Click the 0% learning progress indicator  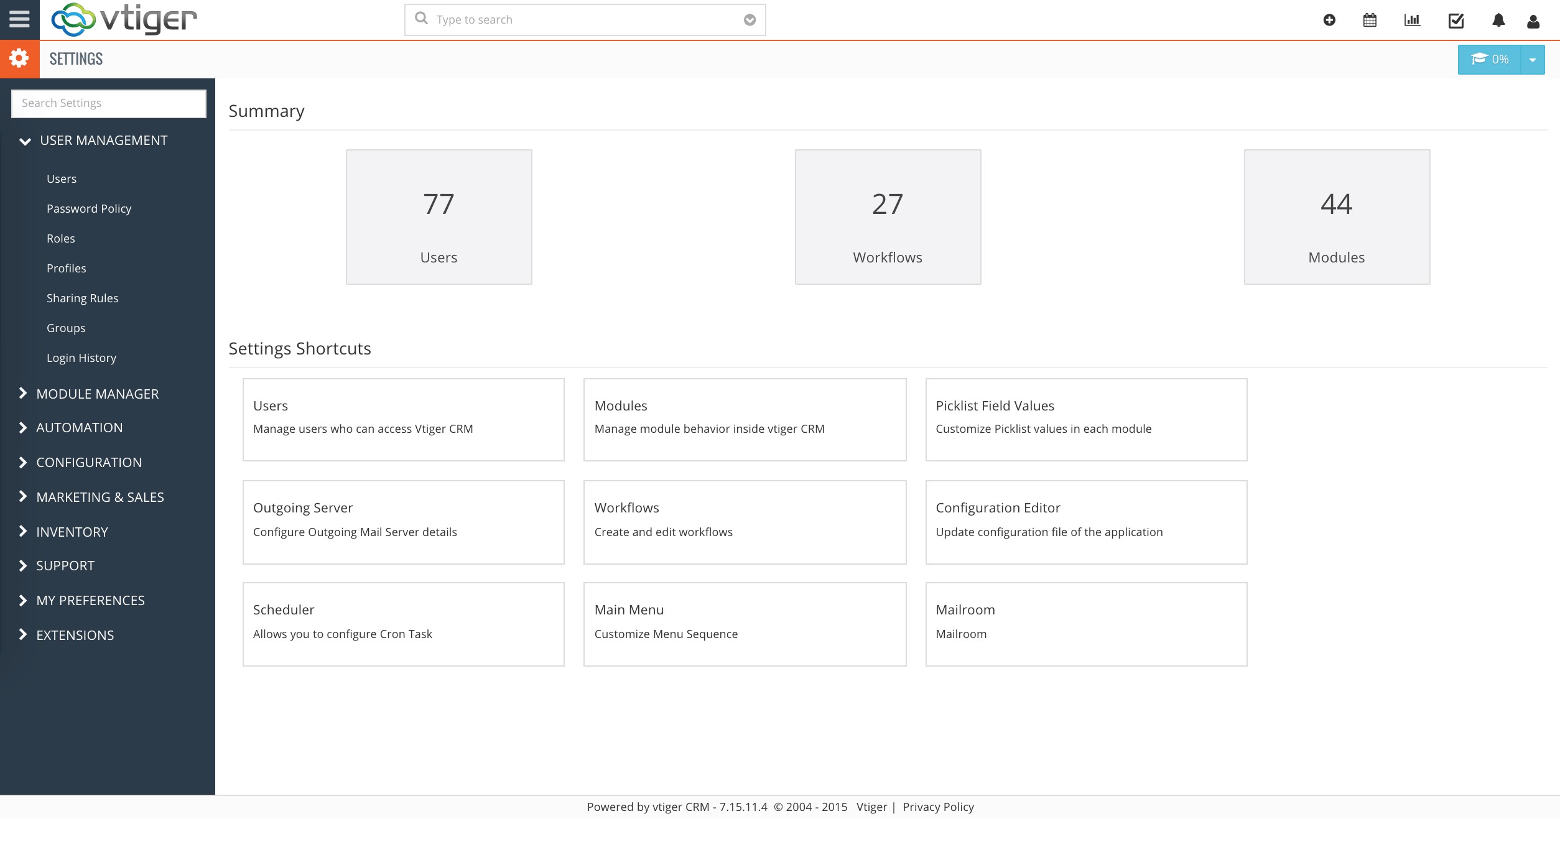[x=1490, y=59]
